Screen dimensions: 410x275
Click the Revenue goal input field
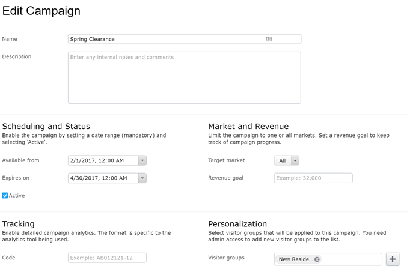(313, 178)
